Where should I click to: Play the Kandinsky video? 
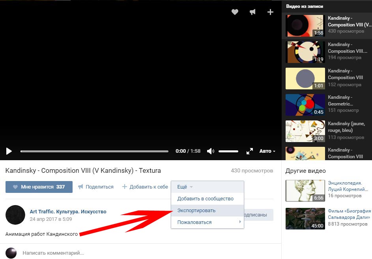pyautogui.click(x=9, y=151)
